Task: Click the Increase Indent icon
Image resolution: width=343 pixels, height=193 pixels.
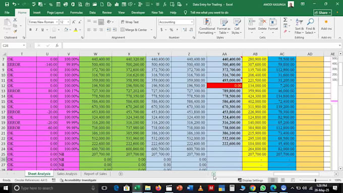Action: click(115, 30)
